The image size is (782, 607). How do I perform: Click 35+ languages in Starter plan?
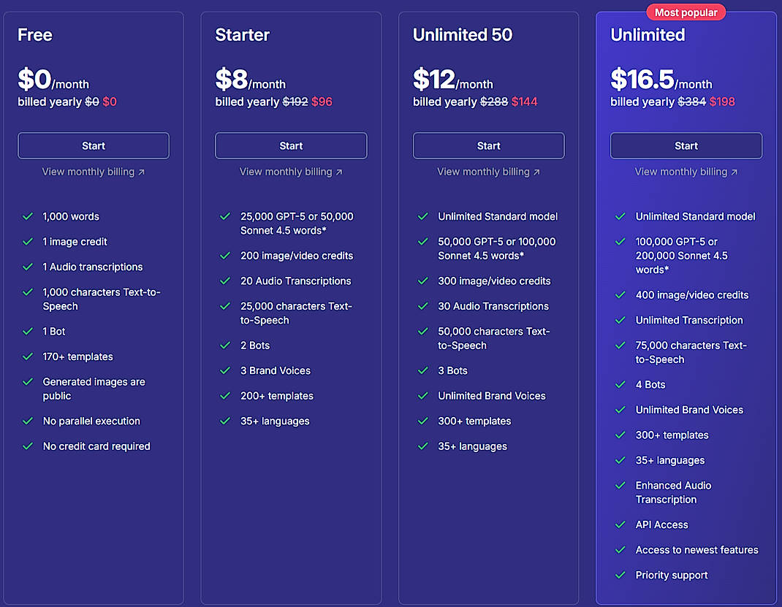click(275, 421)
